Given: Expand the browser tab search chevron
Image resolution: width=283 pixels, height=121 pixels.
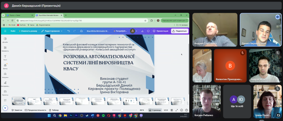Looking at the screenshot, I should (3, 15).
